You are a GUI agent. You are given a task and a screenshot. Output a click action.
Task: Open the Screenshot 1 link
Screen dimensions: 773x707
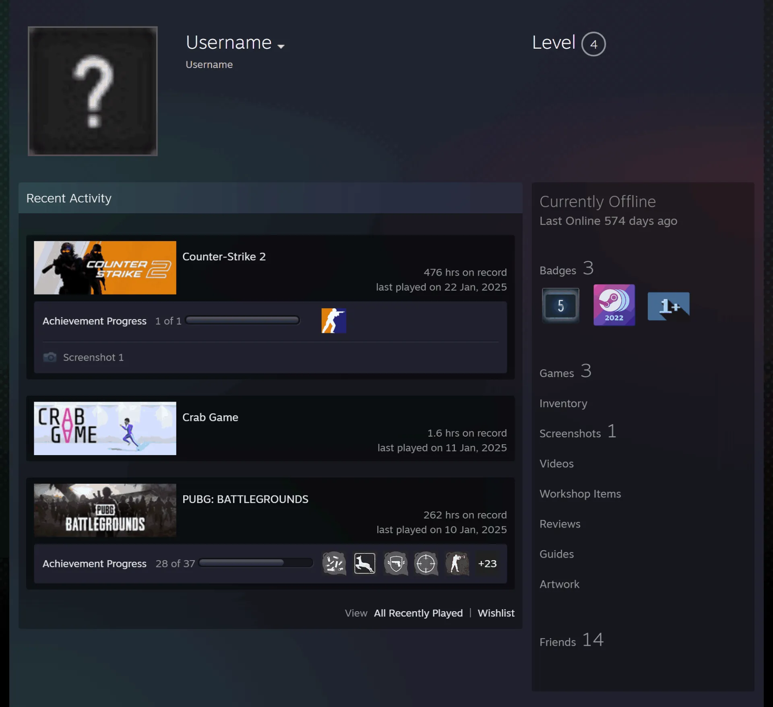93,357
